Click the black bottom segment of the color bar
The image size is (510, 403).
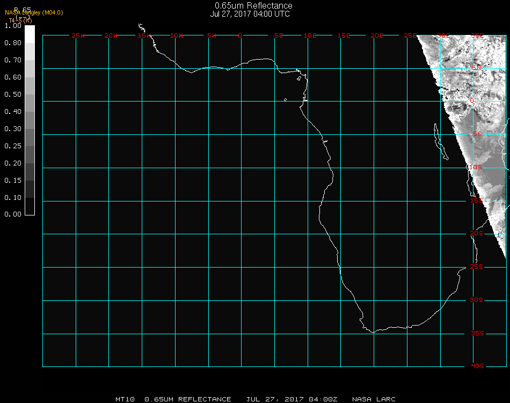coord(30,206)
